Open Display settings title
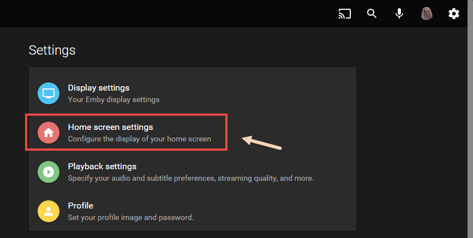 pyautogui.click(x=98, y=88)
